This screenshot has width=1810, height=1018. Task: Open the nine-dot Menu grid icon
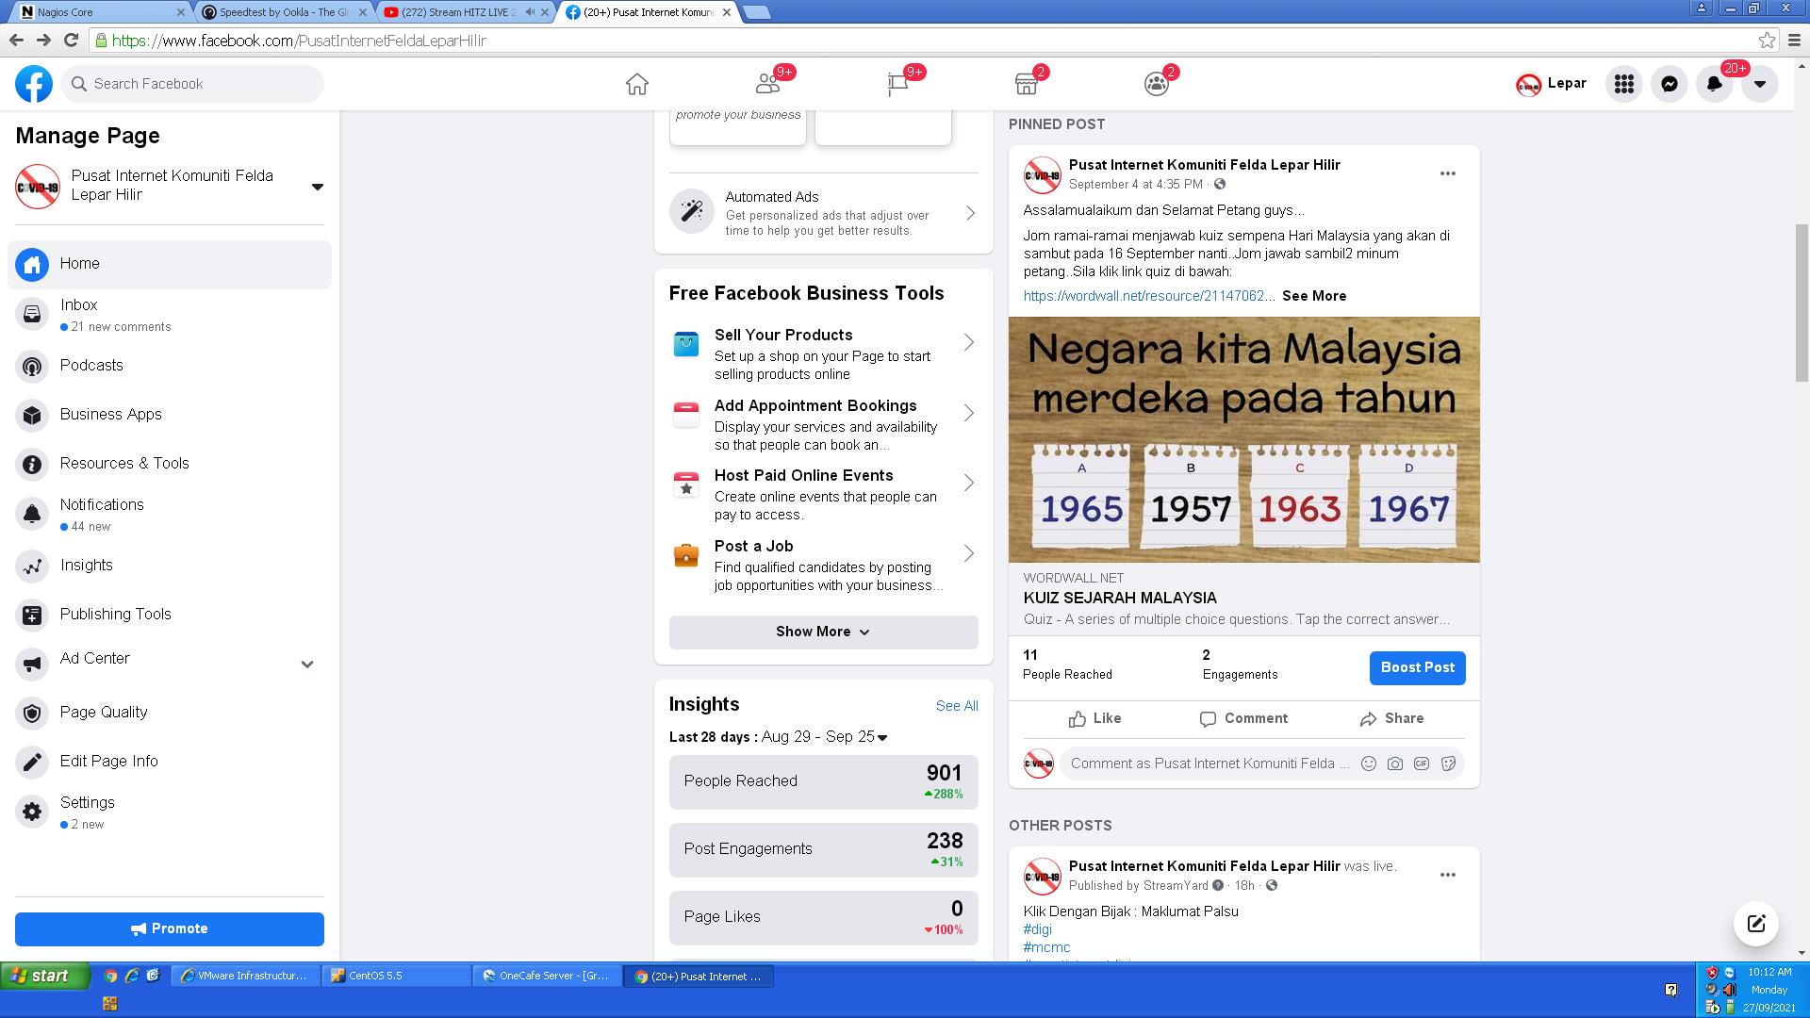(x=1623, y=84)
